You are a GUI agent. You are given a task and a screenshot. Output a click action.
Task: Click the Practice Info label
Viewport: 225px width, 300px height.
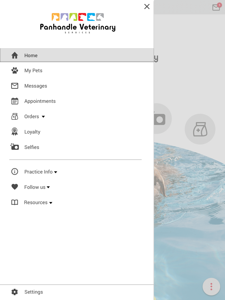pyautogui.click(x=38, y=172)
